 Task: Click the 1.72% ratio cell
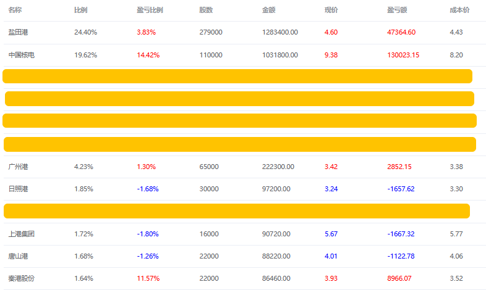click(83, 234)
